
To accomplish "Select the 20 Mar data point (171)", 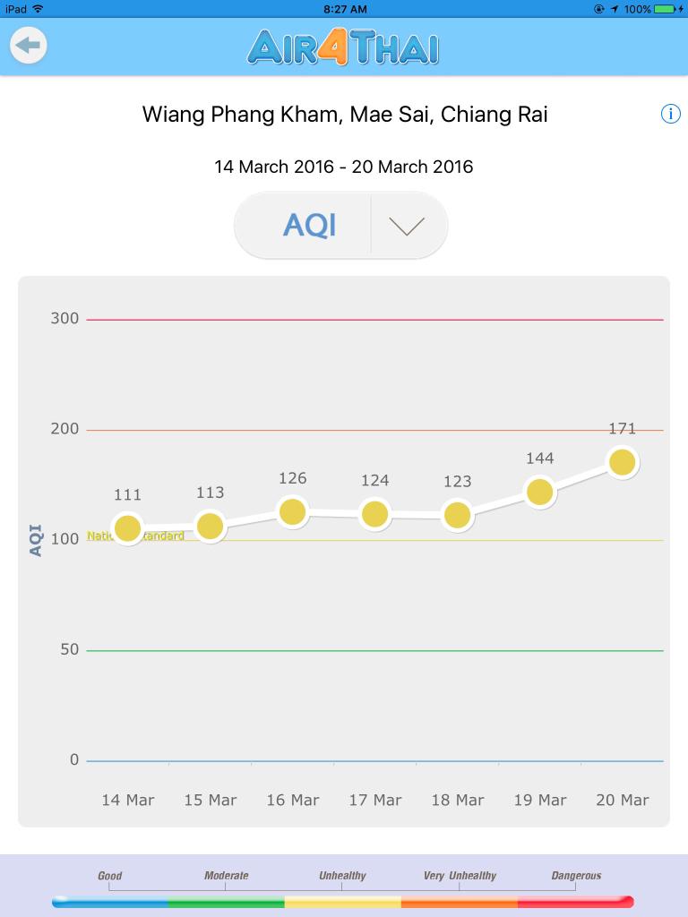I will point(622,462).
